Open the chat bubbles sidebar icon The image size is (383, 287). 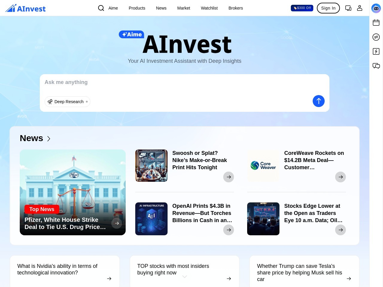pos(376,66)
